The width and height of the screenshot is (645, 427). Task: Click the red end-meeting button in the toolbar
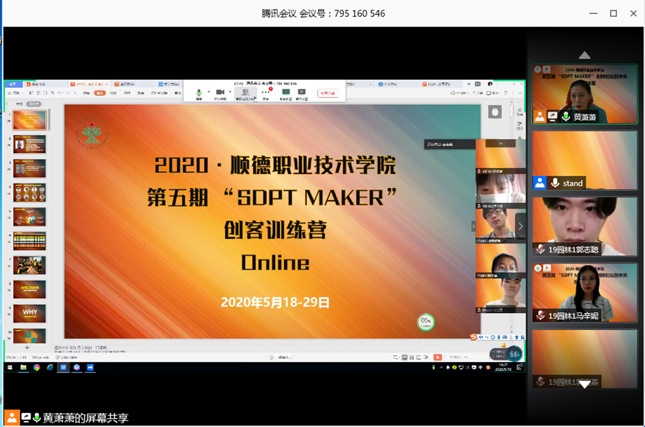[x=328, y=93]
